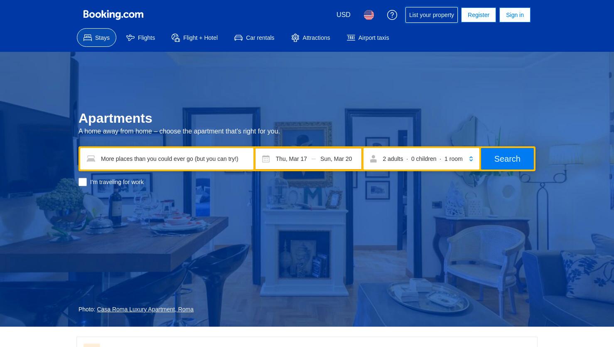Click the 1 room text
The image size is (614, 347).
click(453, 159)
